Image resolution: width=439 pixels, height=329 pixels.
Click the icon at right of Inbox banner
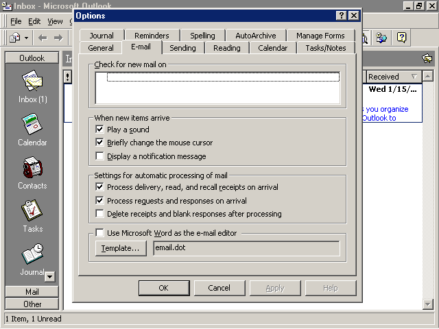click(427, 58)
